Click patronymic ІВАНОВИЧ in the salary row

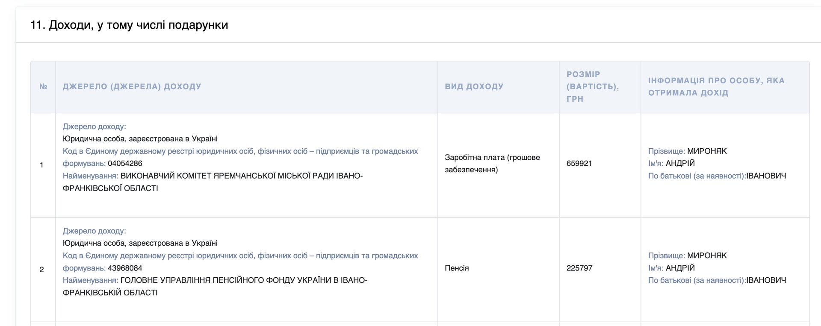click(766, 176)
